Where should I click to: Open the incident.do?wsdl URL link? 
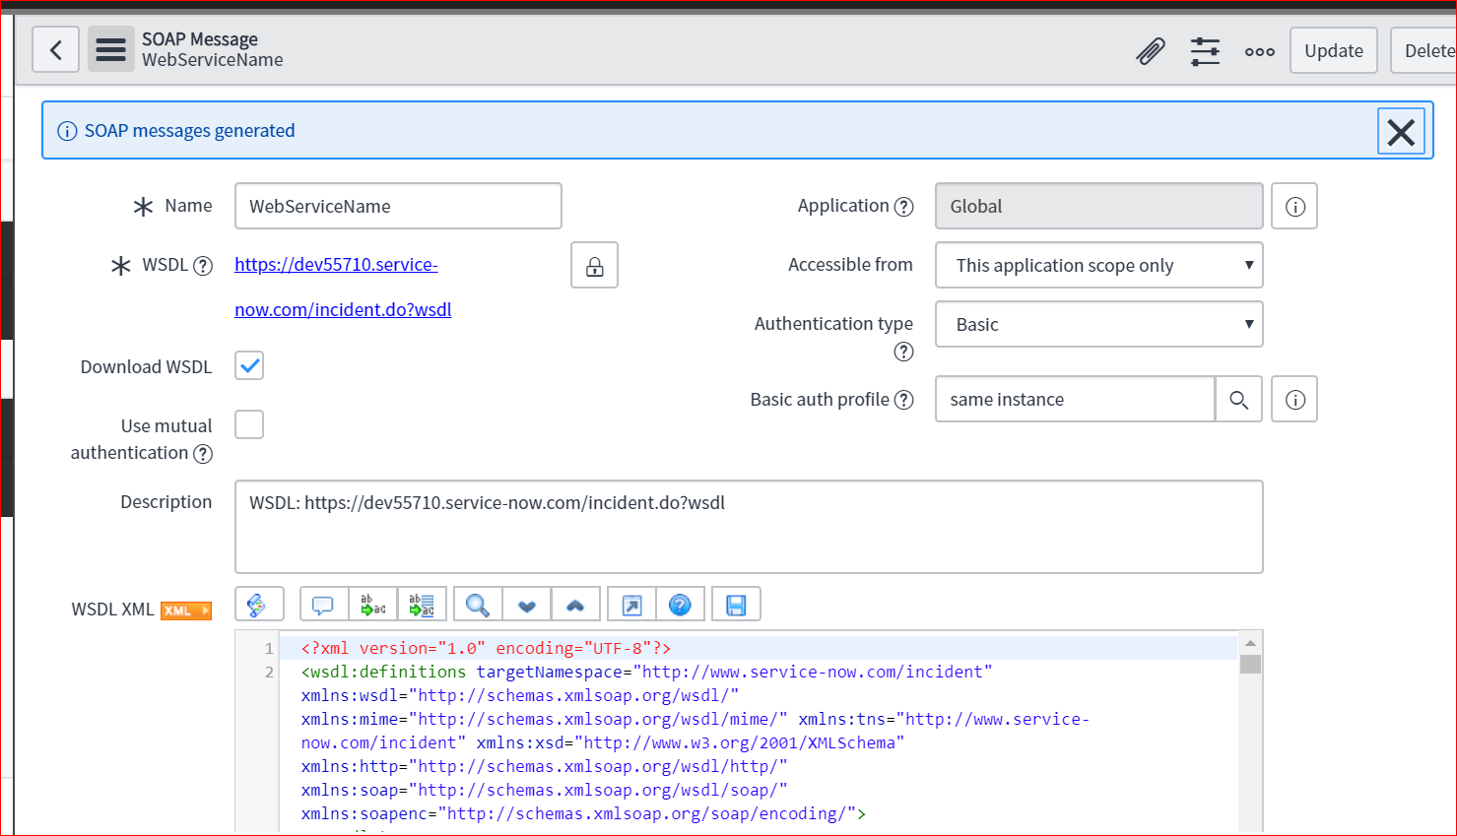343,288
